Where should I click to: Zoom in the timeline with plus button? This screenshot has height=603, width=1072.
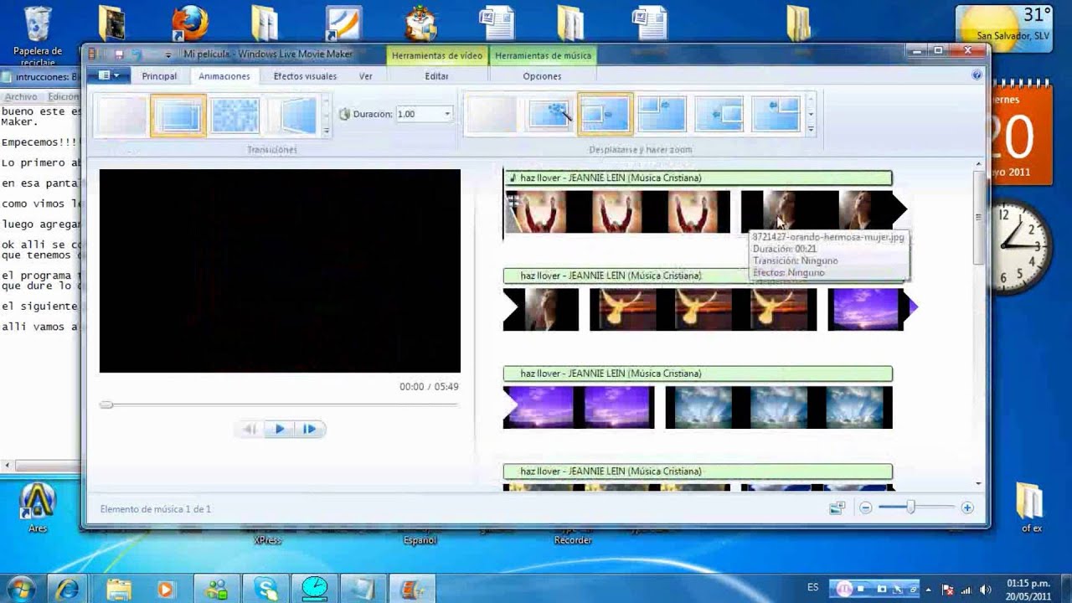pyautogui.click(x=967, y=508)
